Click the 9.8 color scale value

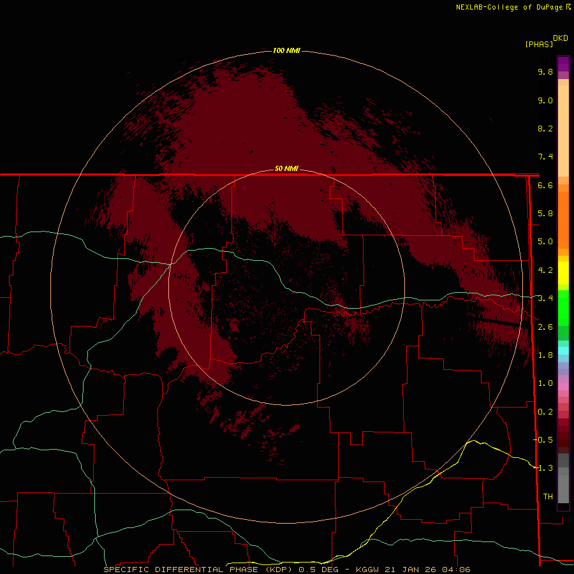[545, 71]
